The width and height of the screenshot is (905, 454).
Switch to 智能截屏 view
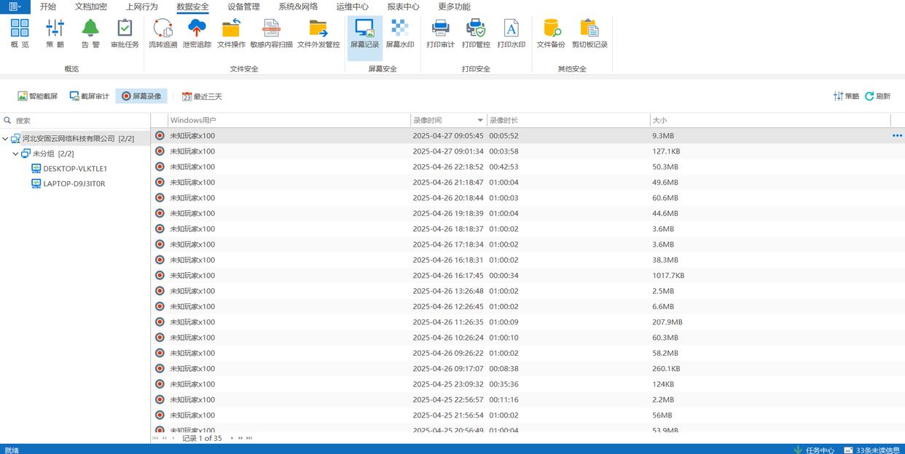coord(38,96)
